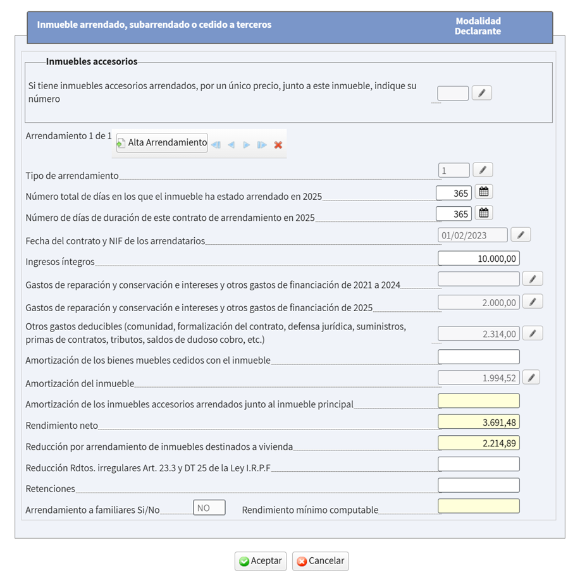Click the accessory properties amortization yellow field
Screen dimensions: 580x580
479,401
